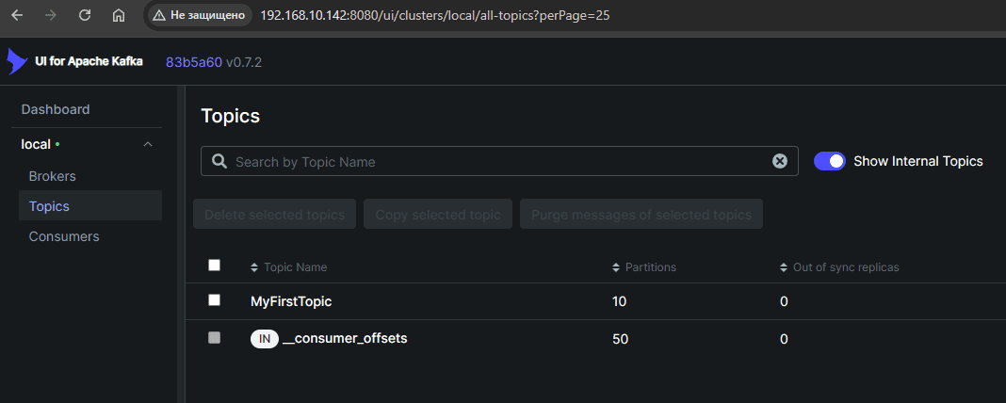Toggle Show Internal Topics switch
Screen dimensions: 1006x403
pyautogui.click(x=830, y=161)
